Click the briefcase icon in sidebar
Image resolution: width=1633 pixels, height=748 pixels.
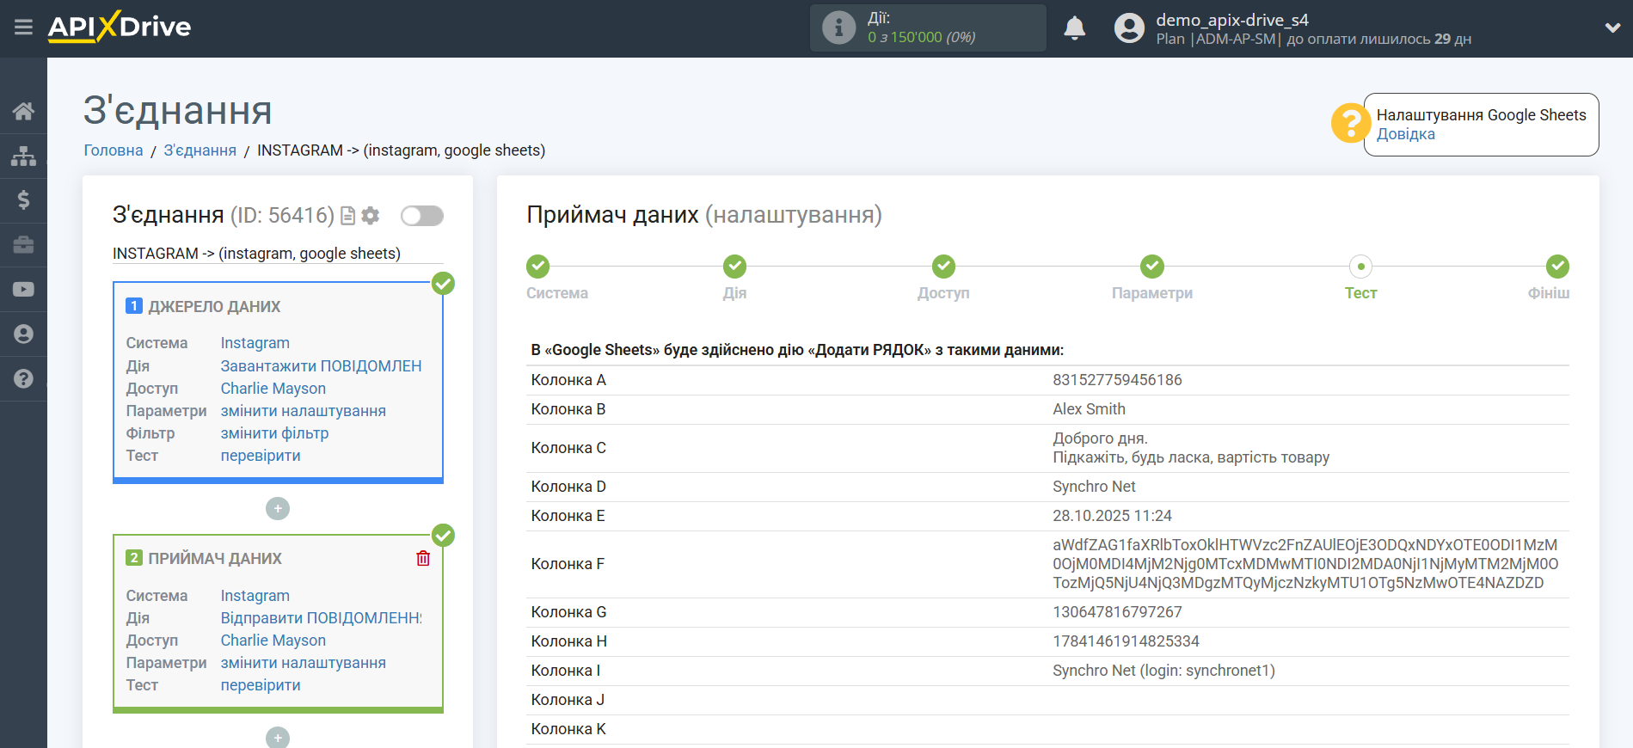(23, 245)
